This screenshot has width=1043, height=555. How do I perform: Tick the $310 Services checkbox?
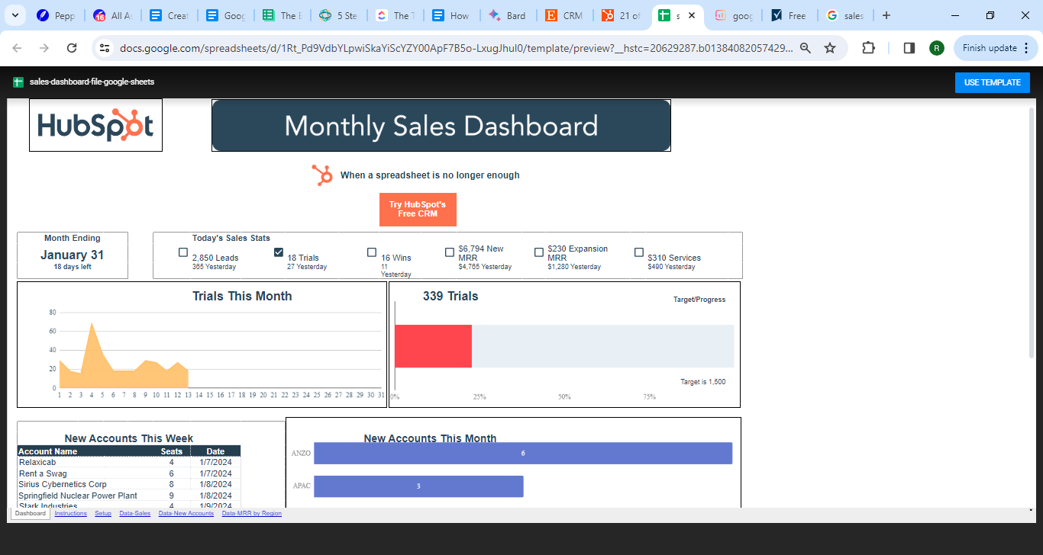point(639,252)
